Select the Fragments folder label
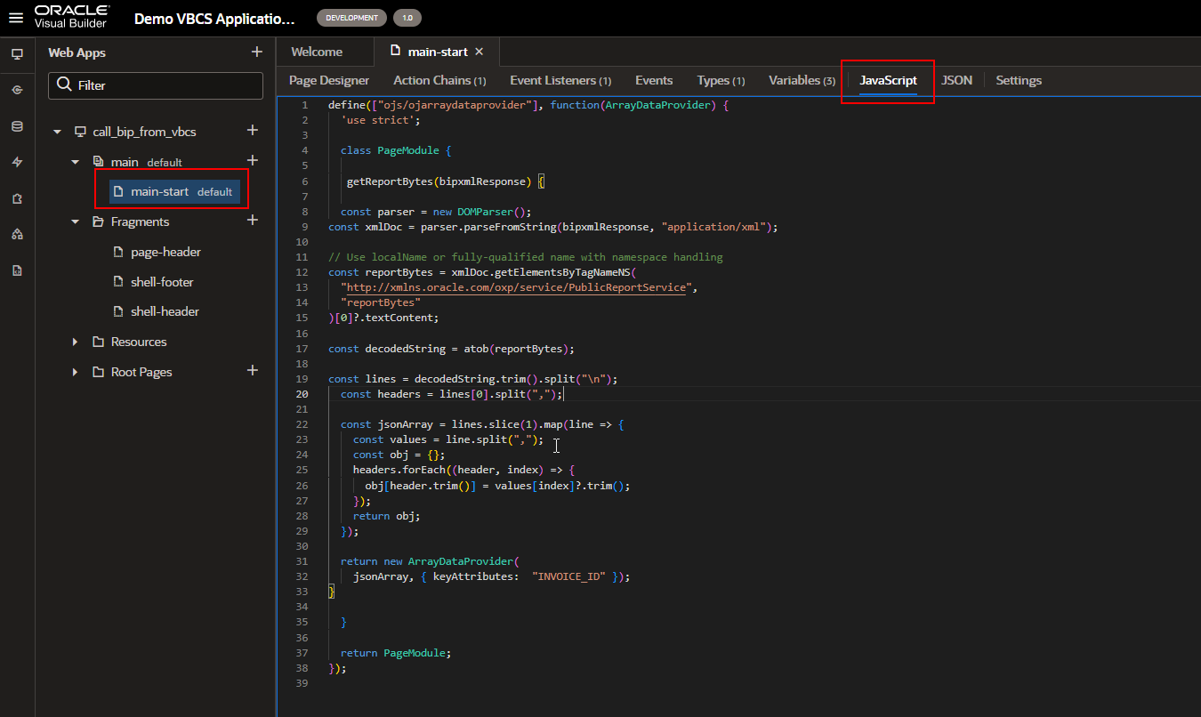The height and width of the screenshot is (717, 1201). (x=140, y=222)
